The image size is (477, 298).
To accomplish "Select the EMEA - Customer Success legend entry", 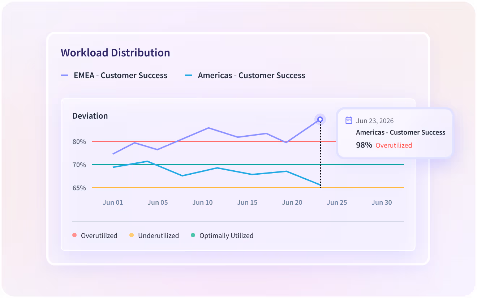I will pos(114,75).
